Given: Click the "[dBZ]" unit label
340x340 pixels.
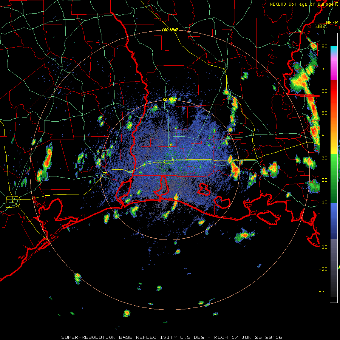Looking at the screenshot, I should point(321,26).
